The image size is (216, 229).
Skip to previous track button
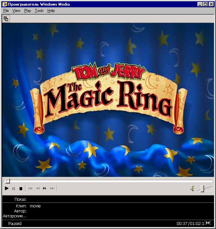(30, 189)
